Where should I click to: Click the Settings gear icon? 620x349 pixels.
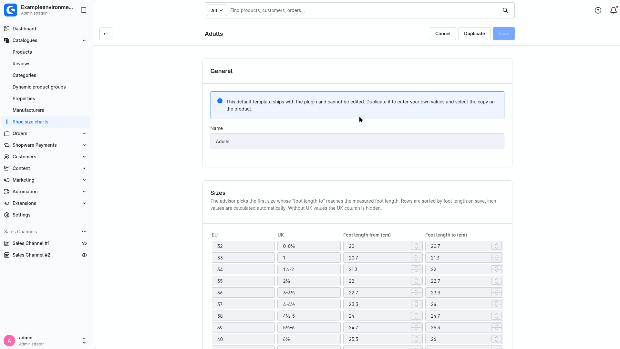[x=7, y=215]
